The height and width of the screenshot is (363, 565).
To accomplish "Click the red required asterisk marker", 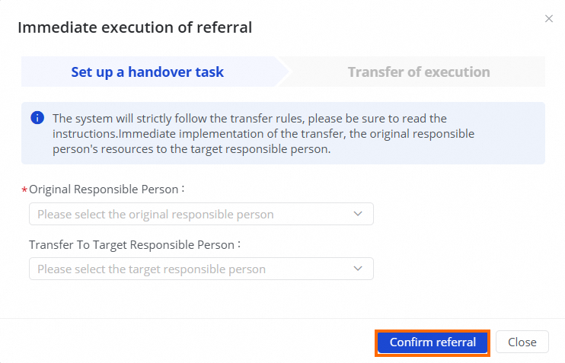I will coord(24,190).
